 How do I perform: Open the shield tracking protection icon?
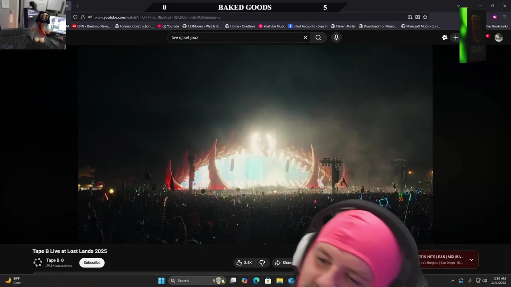point(75,17)
